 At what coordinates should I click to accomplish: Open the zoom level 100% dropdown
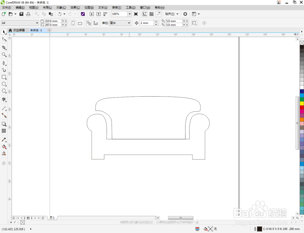tap(130, 14)
